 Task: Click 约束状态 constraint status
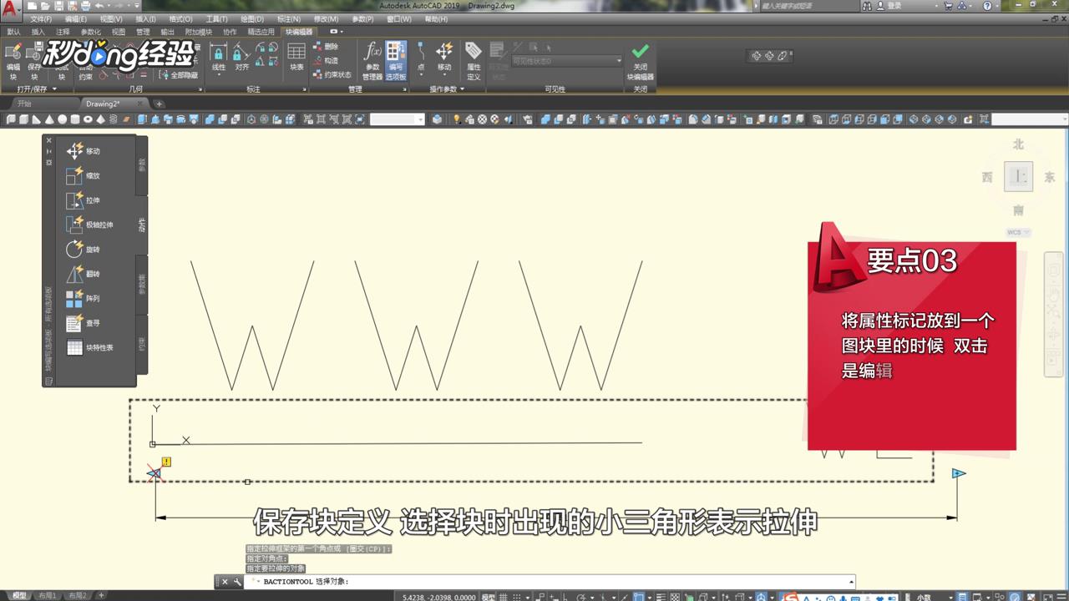[332, 74]
